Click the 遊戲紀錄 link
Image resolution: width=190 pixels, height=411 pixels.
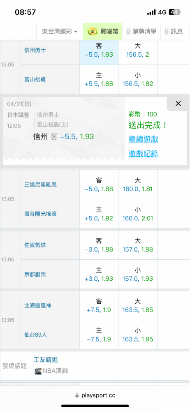[x=143, y=154]
